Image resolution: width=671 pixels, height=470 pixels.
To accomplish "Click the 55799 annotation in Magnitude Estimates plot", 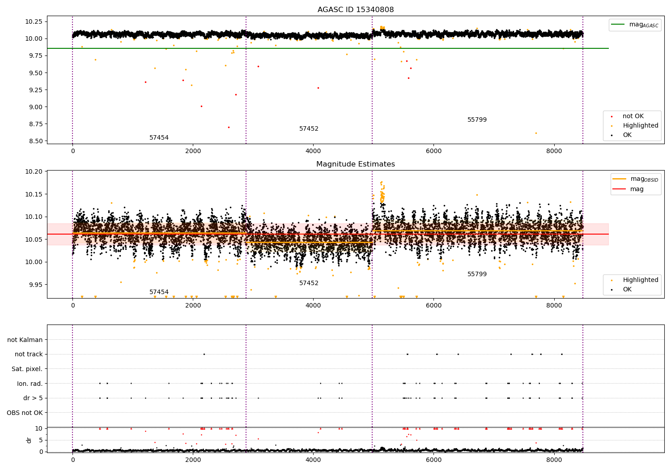I will pyautogui.click(x=477, y=274).
